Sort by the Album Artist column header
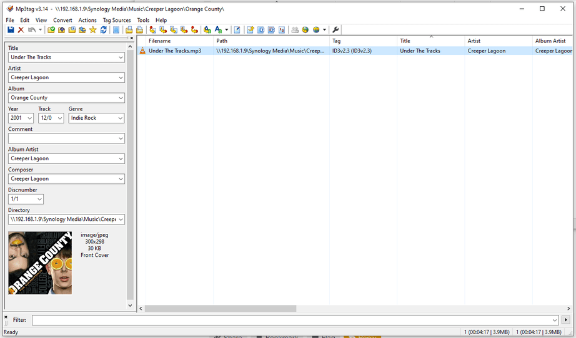This screenshot has width=576, height=338. (552, 41)
